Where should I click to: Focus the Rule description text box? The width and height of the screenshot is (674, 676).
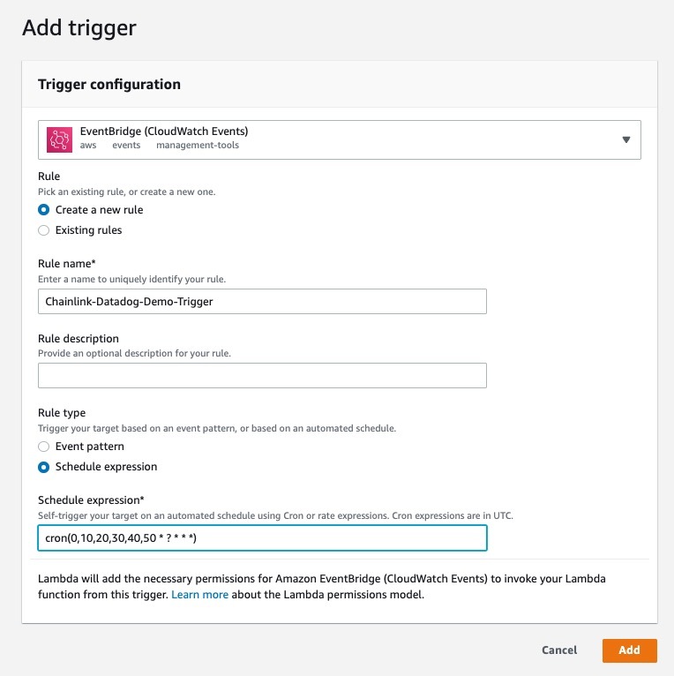tap(262, 376)
